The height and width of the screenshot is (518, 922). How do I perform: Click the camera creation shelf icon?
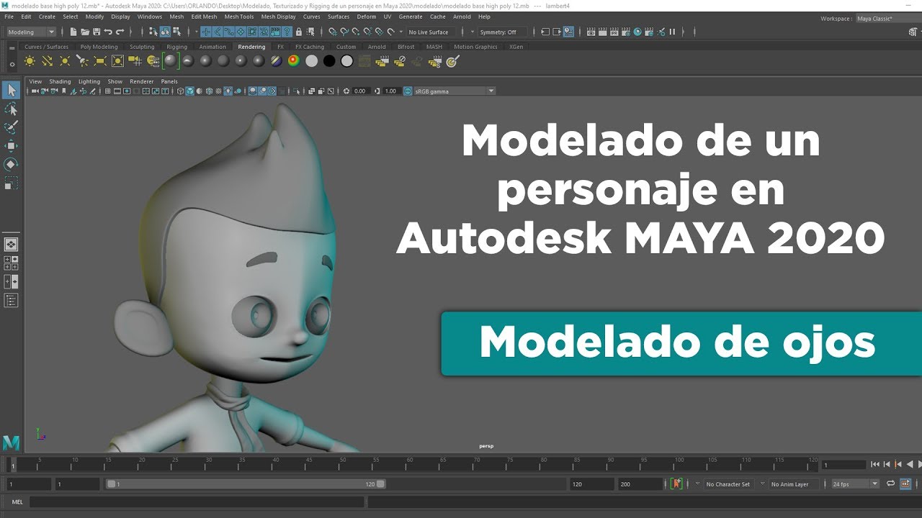[x=135, y=61]
